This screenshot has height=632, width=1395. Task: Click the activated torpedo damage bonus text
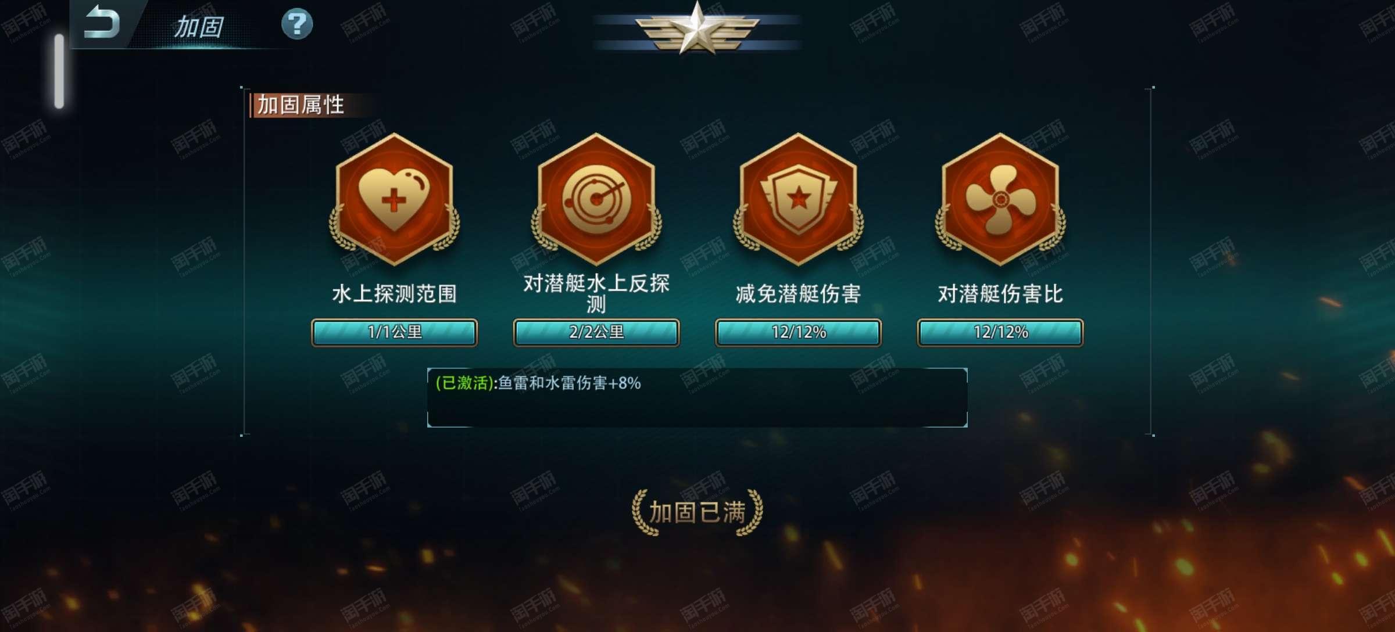(x=538, y=383)
